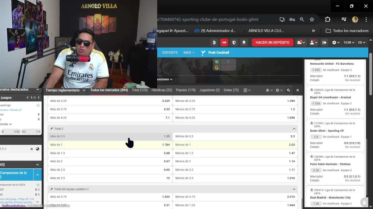Open the Chrome three-dot menu
The height and width of the screenshot is (209, 373).
[366, 19]
